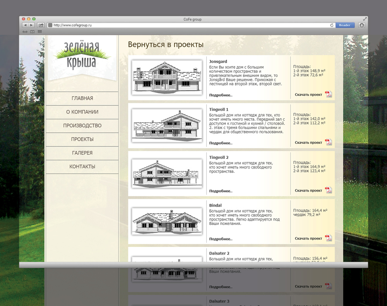This screenshot has width=387, height=306.
Task: Click the '2-й этаж 112,2 м²' area text
Action: (309, 123)
